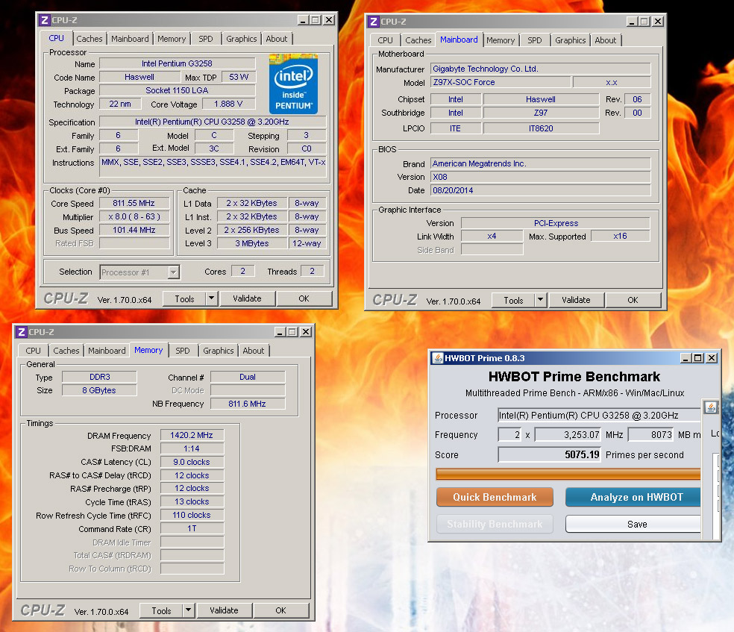Click the Gigabyte Technology Co. Ltd. manufacturer value

coord(541,69)
